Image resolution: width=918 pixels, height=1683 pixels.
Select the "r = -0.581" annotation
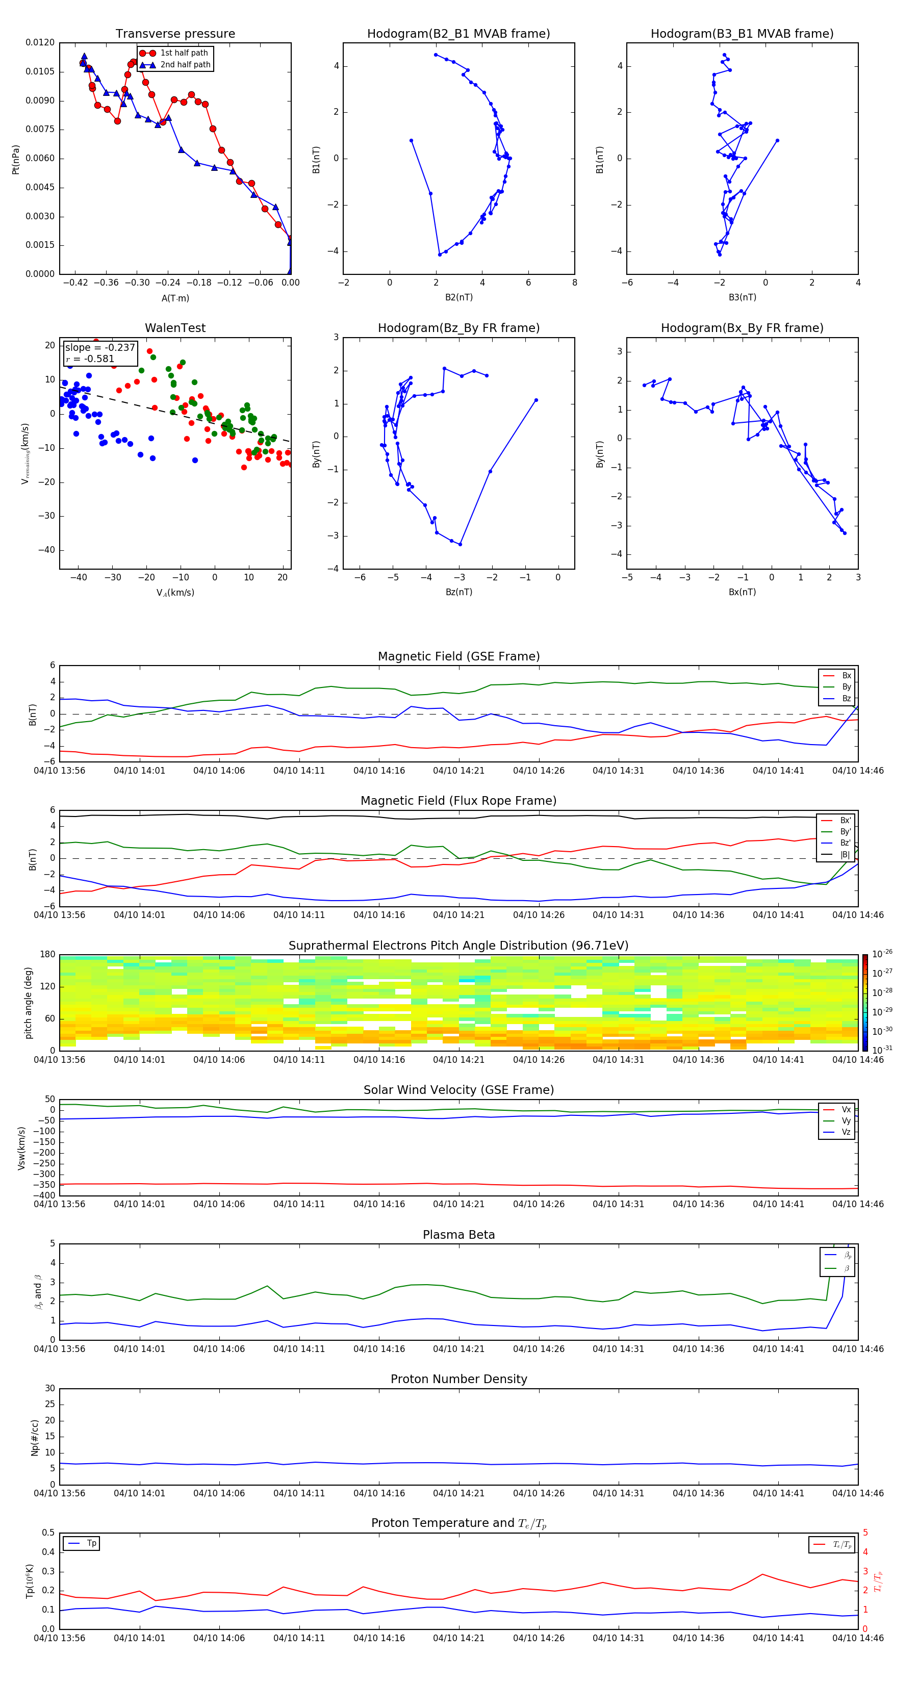click(x=90, y=359)
